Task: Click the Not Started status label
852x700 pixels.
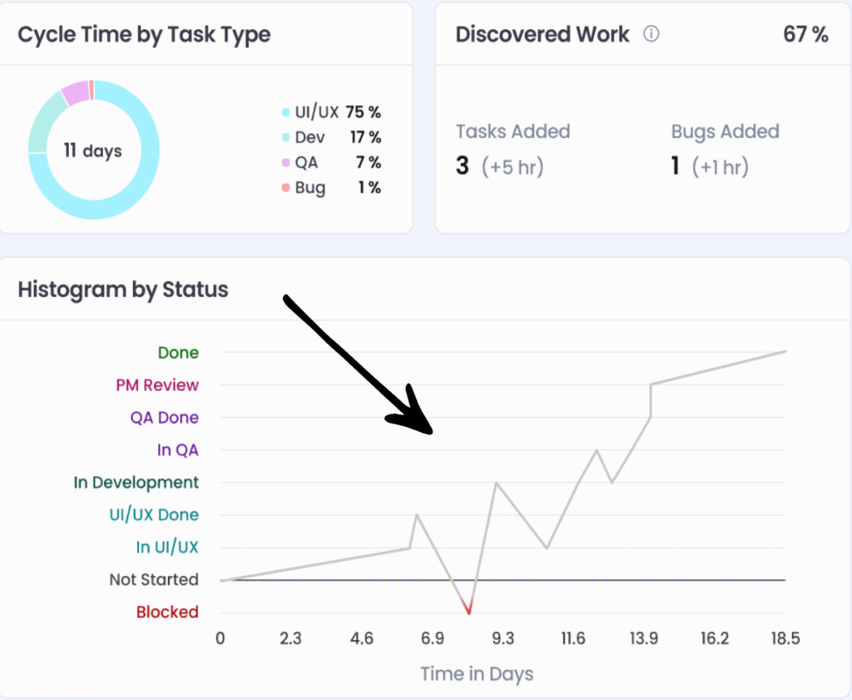Action: 154,579
